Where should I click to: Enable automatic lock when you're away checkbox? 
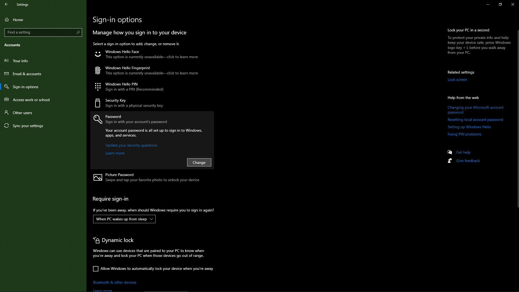point(96,269)
